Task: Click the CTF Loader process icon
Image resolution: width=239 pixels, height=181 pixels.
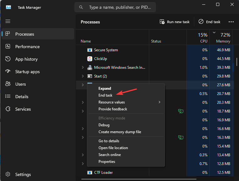Action: coord(89,173)
